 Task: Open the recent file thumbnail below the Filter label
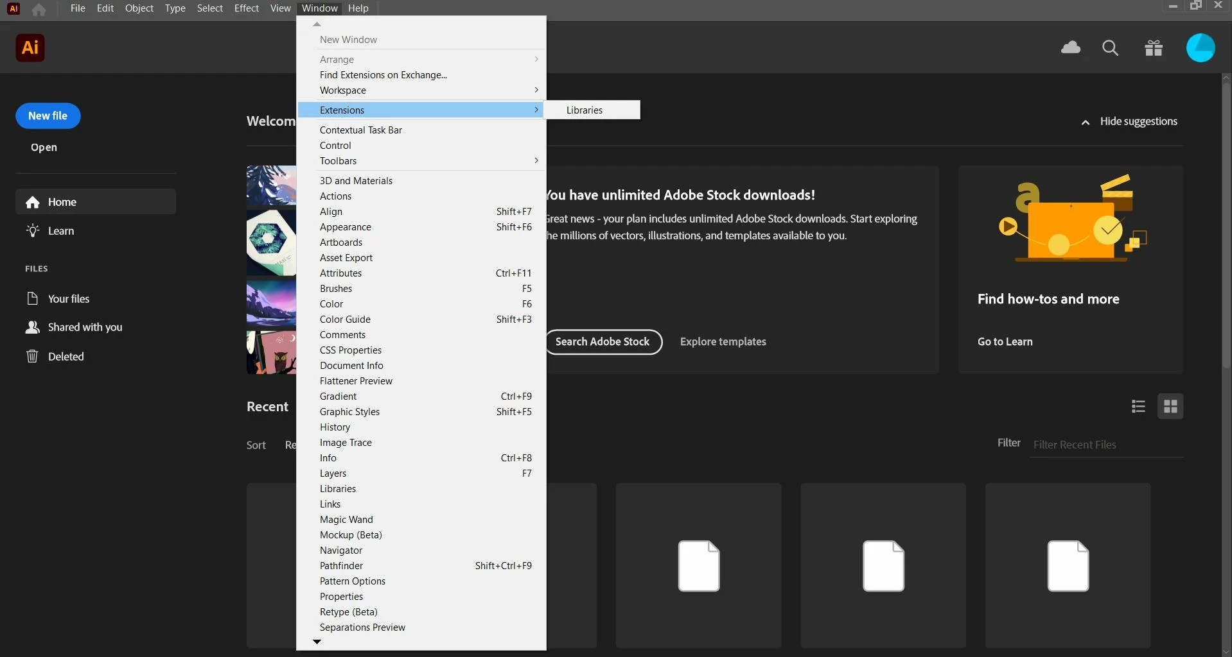[1068, 565]
